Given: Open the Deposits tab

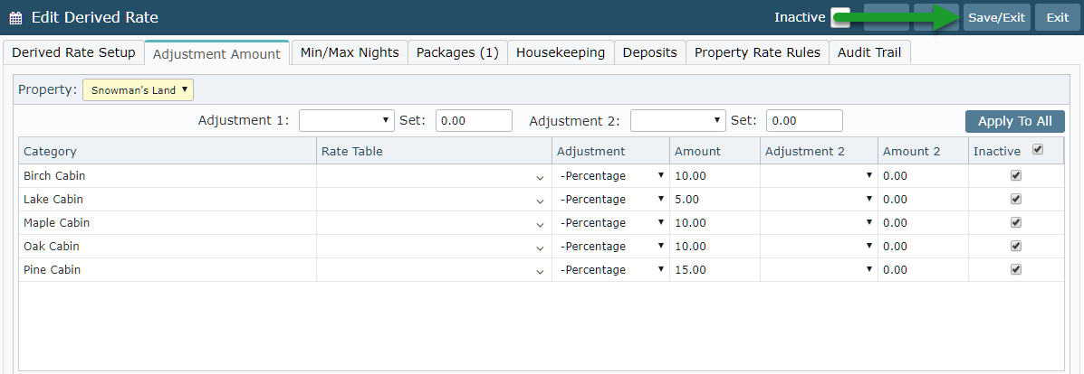Looking at the screenshot, I should (x=650, y=52).
